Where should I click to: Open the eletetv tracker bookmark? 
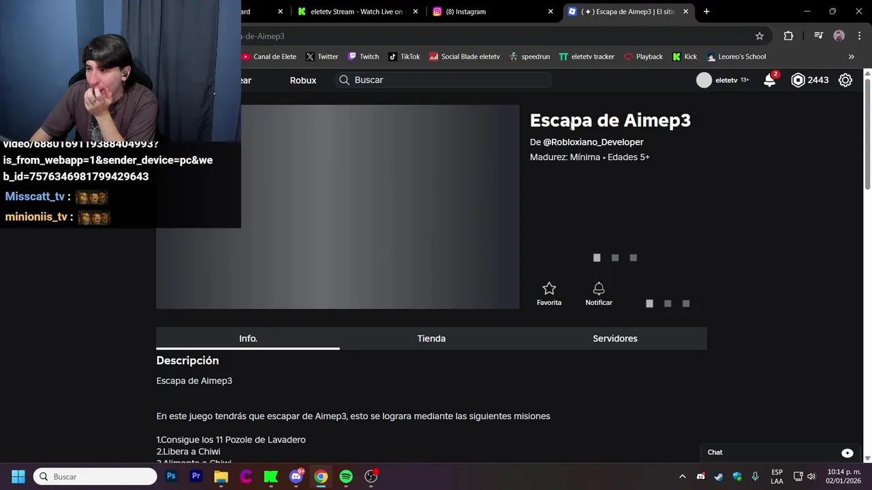[587, 56]
